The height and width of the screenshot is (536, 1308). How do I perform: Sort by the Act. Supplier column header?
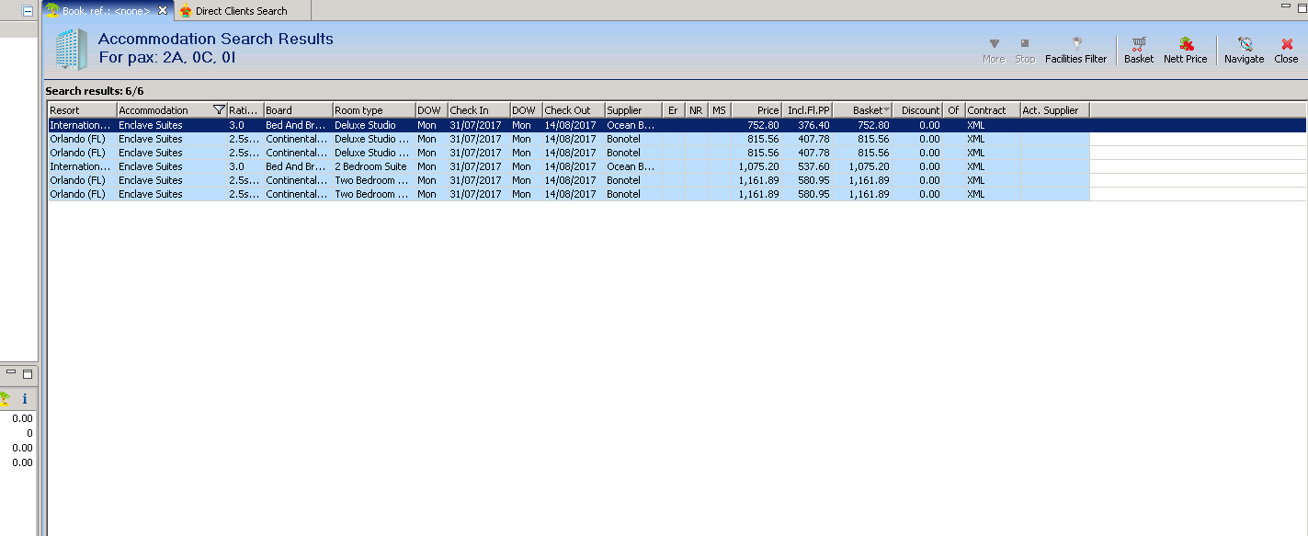pyautogui.click(x=1055, y=110)
